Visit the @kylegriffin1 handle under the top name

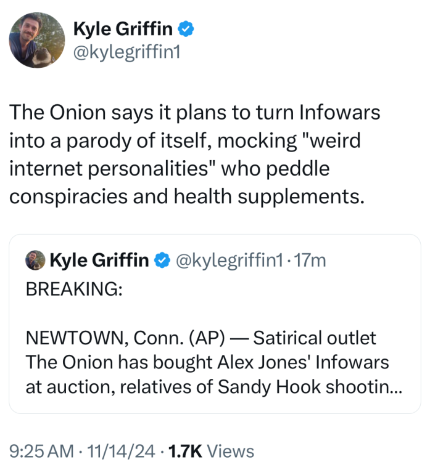tap(126, 53)
